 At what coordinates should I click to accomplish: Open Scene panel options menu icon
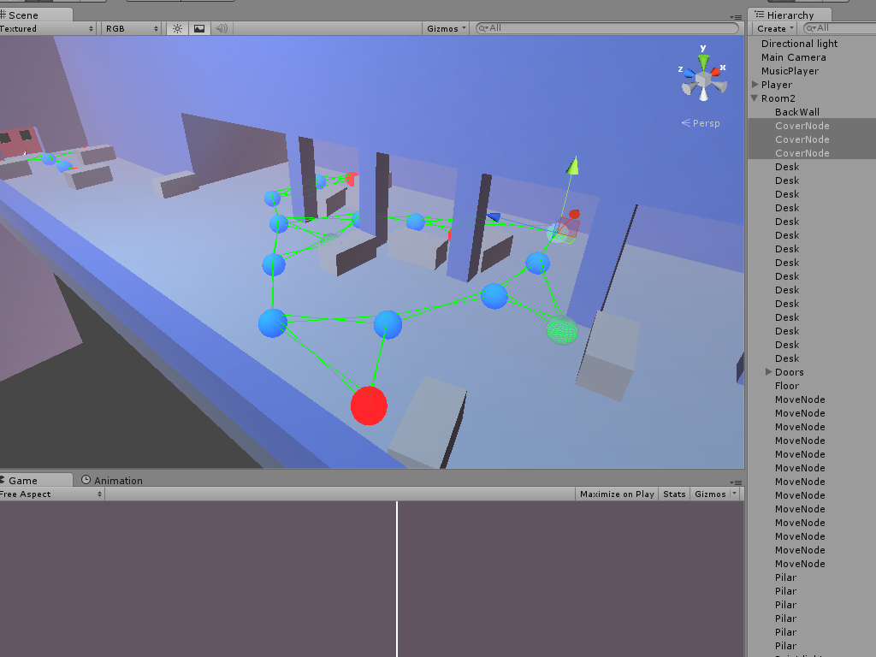[x=736, y=17]
